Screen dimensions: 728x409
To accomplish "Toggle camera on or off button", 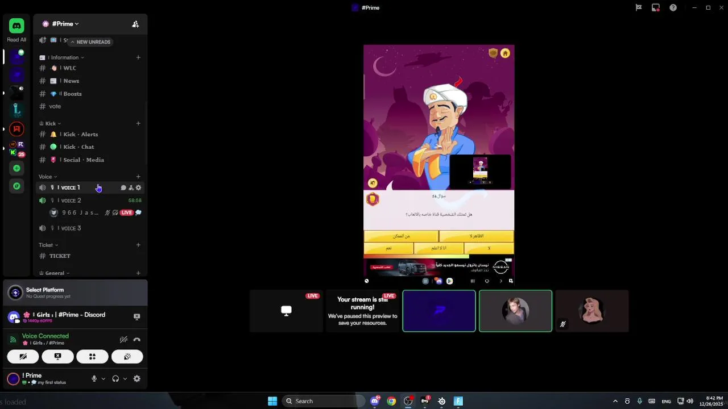I will pyautogui.click(x=23, y=357).
